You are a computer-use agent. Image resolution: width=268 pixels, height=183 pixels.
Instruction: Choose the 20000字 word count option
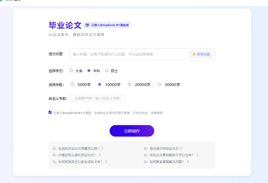[x=130, y=84]
